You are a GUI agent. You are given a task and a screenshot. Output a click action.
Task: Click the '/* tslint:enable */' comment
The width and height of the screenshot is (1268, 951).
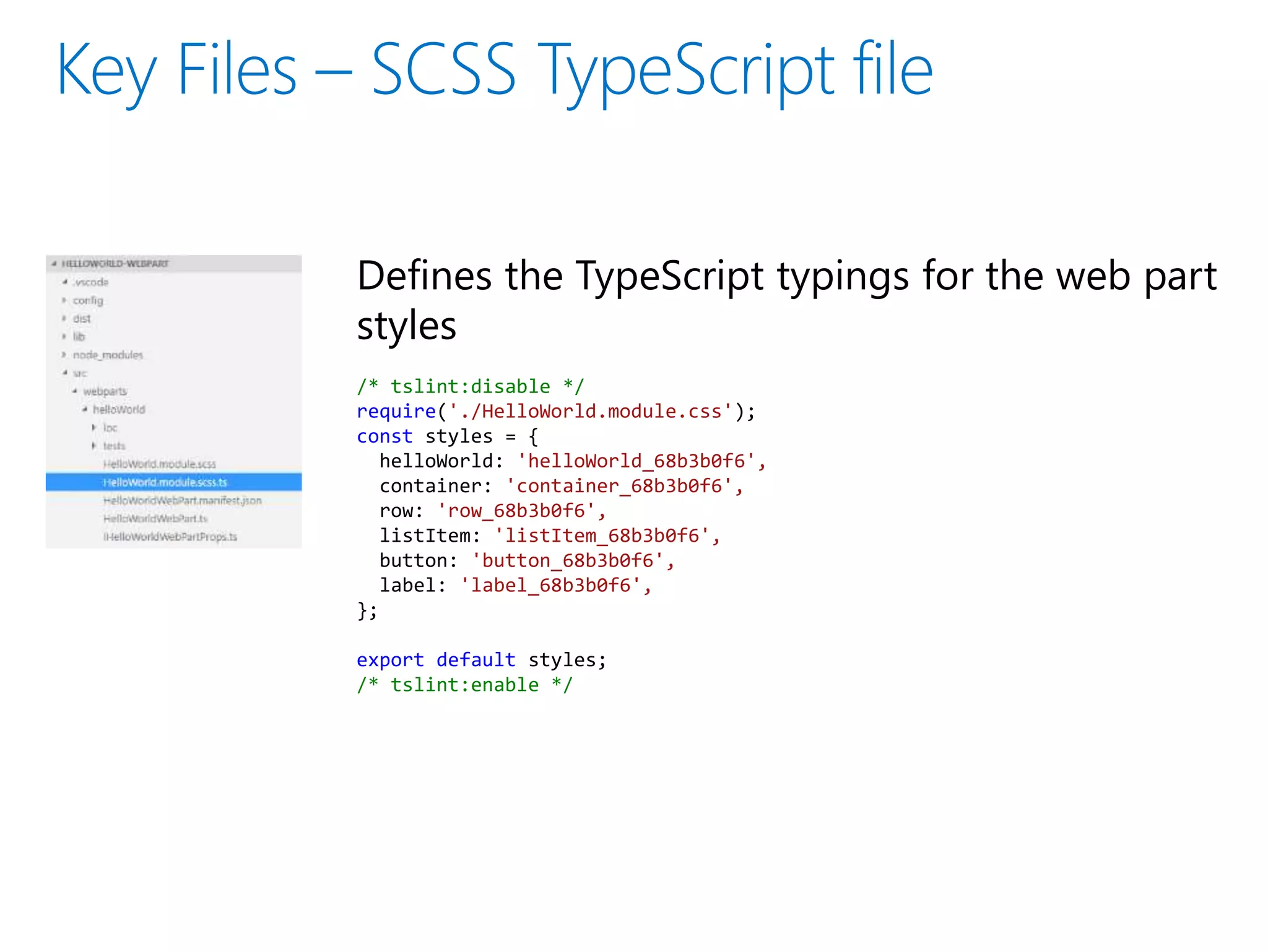coord(464,685)
